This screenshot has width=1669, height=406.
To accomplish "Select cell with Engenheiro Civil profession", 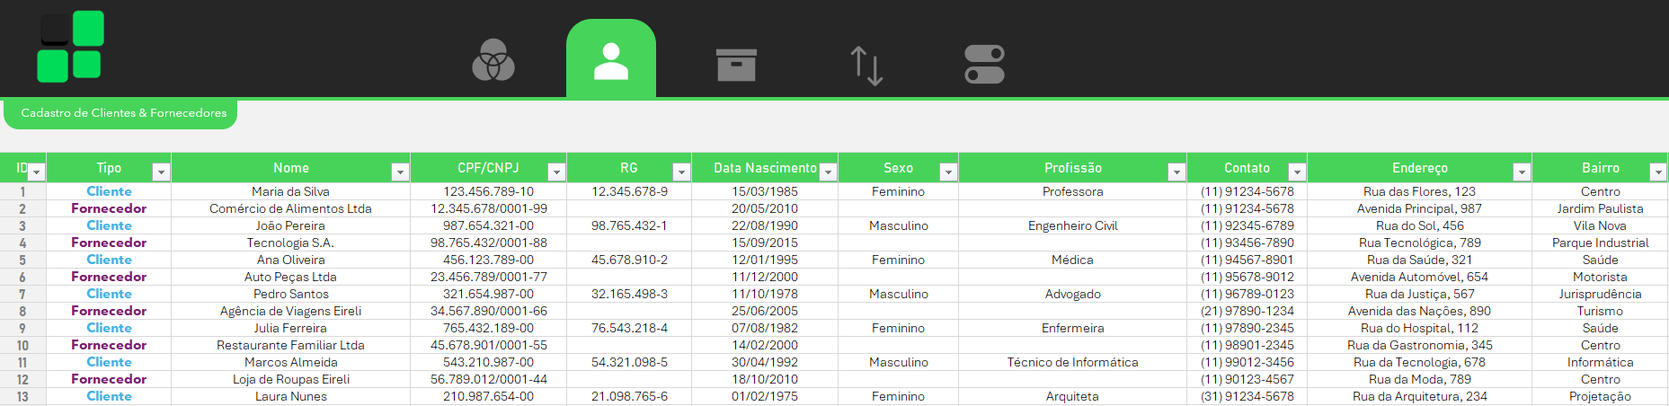I will point(1072,225).
